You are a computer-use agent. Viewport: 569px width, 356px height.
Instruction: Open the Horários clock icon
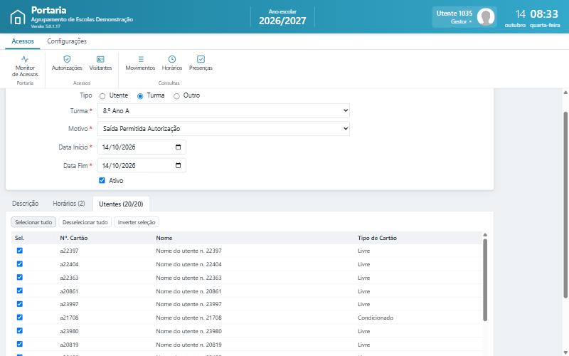click(x=172, y=59)
